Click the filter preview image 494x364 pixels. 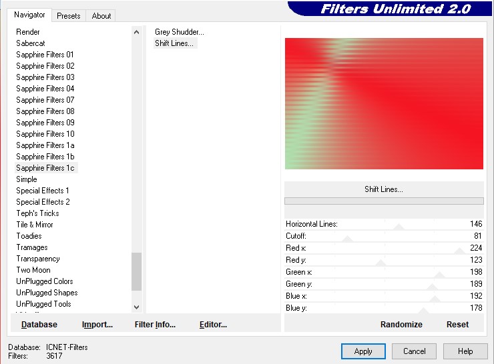click(x=383, y=103)
